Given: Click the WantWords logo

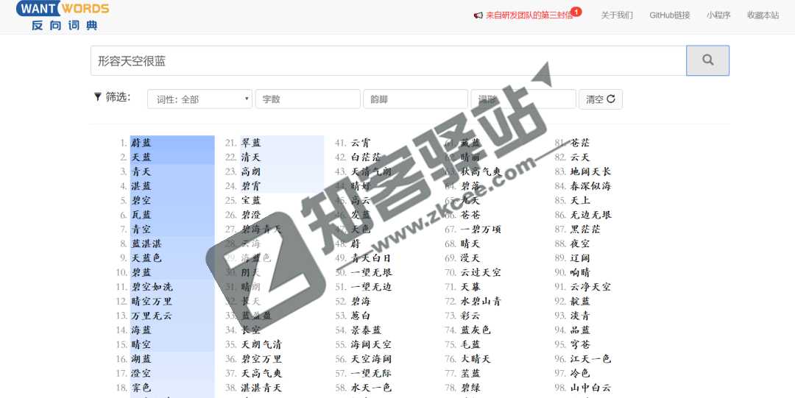Looking at the screenshot, I should tap(63, 15).
